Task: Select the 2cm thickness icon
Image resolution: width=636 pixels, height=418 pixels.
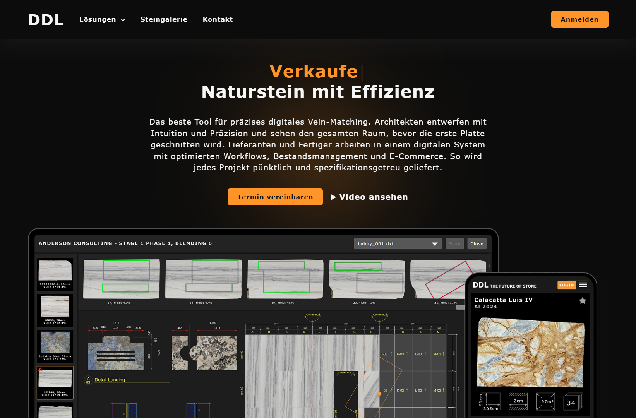Action: tap(518, 401)
